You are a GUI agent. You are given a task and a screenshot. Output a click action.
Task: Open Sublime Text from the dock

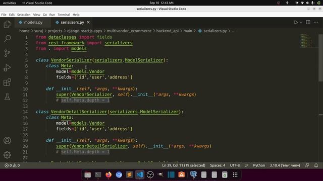pos(129,174)
